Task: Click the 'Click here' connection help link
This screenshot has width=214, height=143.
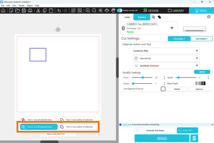Action: (127, 124)
